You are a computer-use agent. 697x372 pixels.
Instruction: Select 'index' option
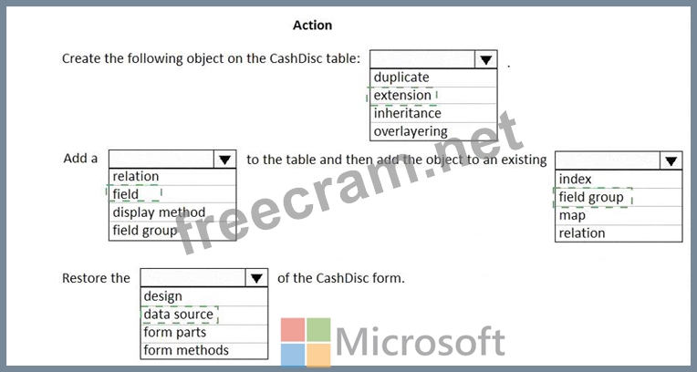[619, 179]
